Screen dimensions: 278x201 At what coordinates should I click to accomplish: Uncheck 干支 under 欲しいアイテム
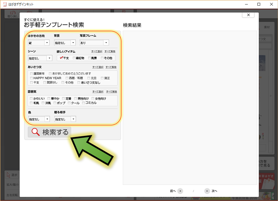[x=61, y=58]
